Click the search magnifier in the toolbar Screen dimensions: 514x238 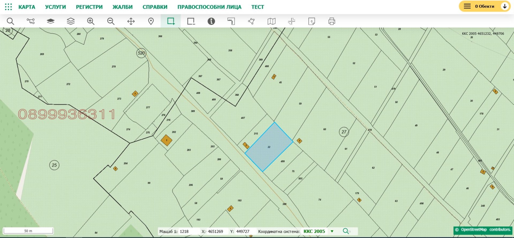pos(10,21)
